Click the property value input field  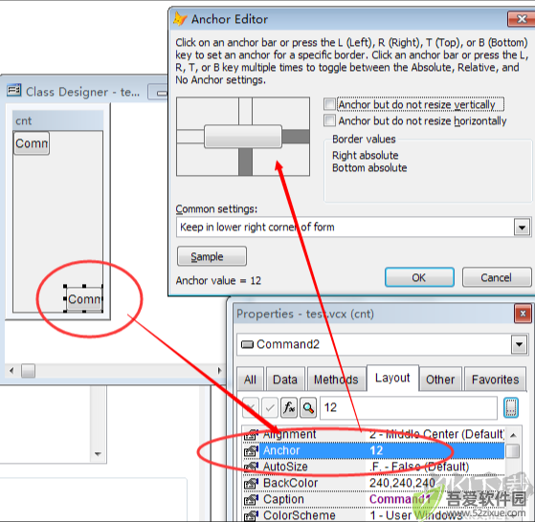point(409,407)
